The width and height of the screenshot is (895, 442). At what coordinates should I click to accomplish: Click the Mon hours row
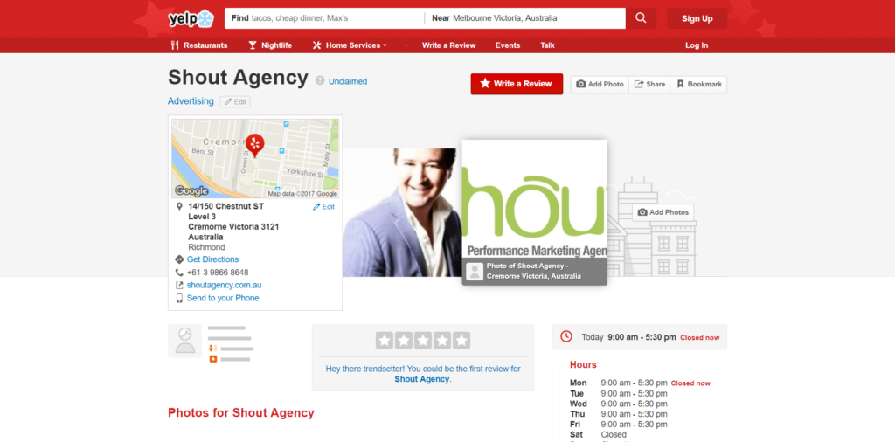640,383
